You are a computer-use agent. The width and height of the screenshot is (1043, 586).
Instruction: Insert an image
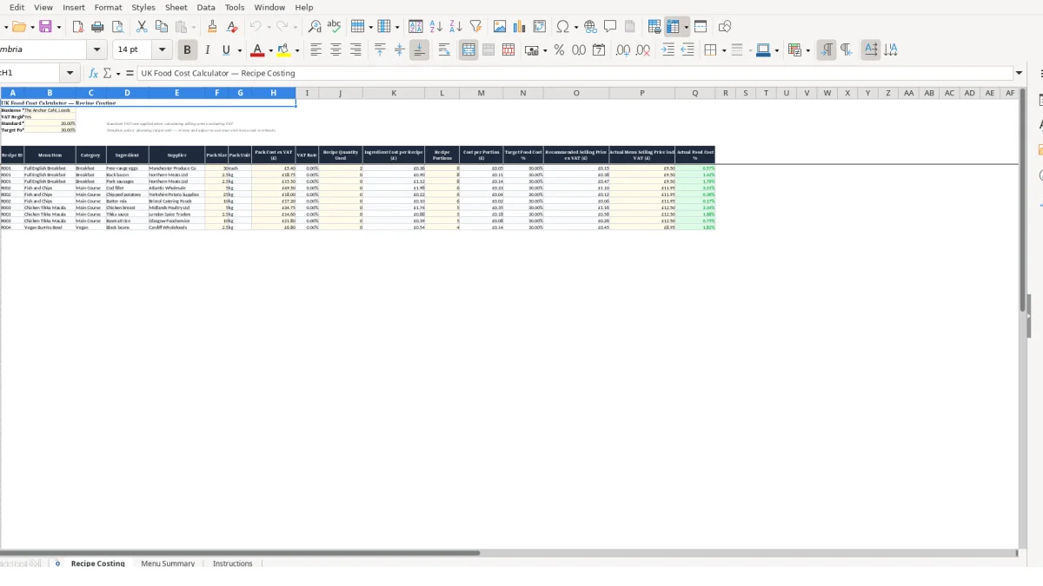pyautogui.click(x=500, y=27)
